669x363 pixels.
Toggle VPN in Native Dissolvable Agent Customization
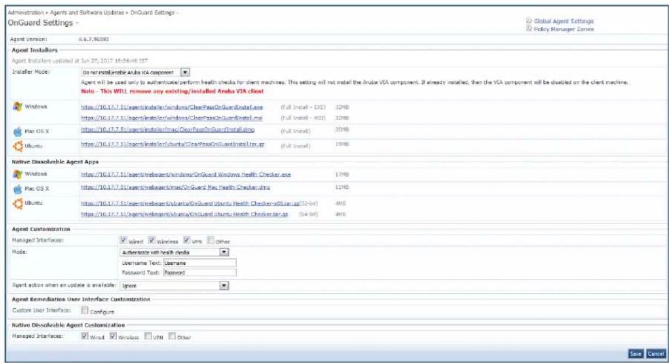[x=147, y=336]
